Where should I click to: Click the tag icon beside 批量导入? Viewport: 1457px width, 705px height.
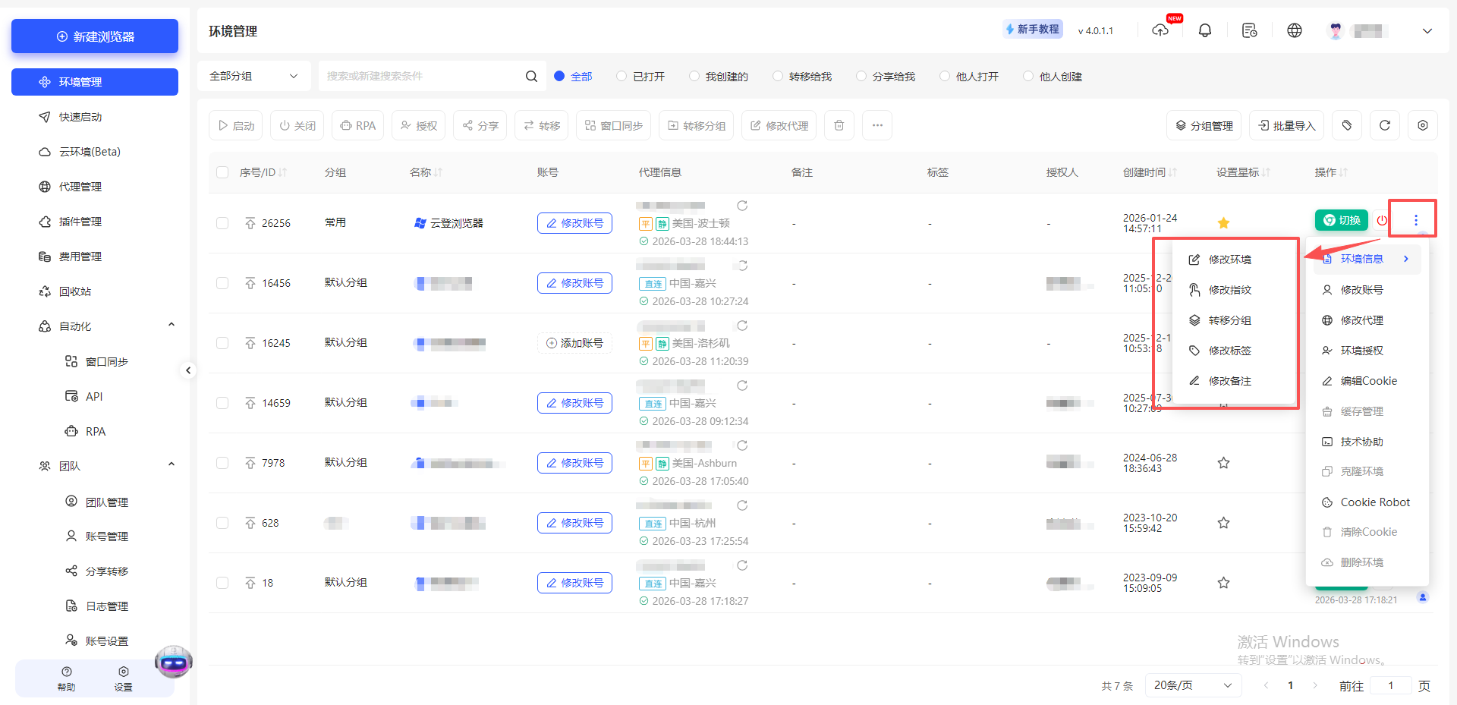tap(1347, 125)
